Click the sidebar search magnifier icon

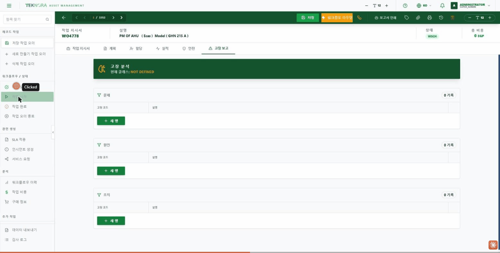(47, 19)
